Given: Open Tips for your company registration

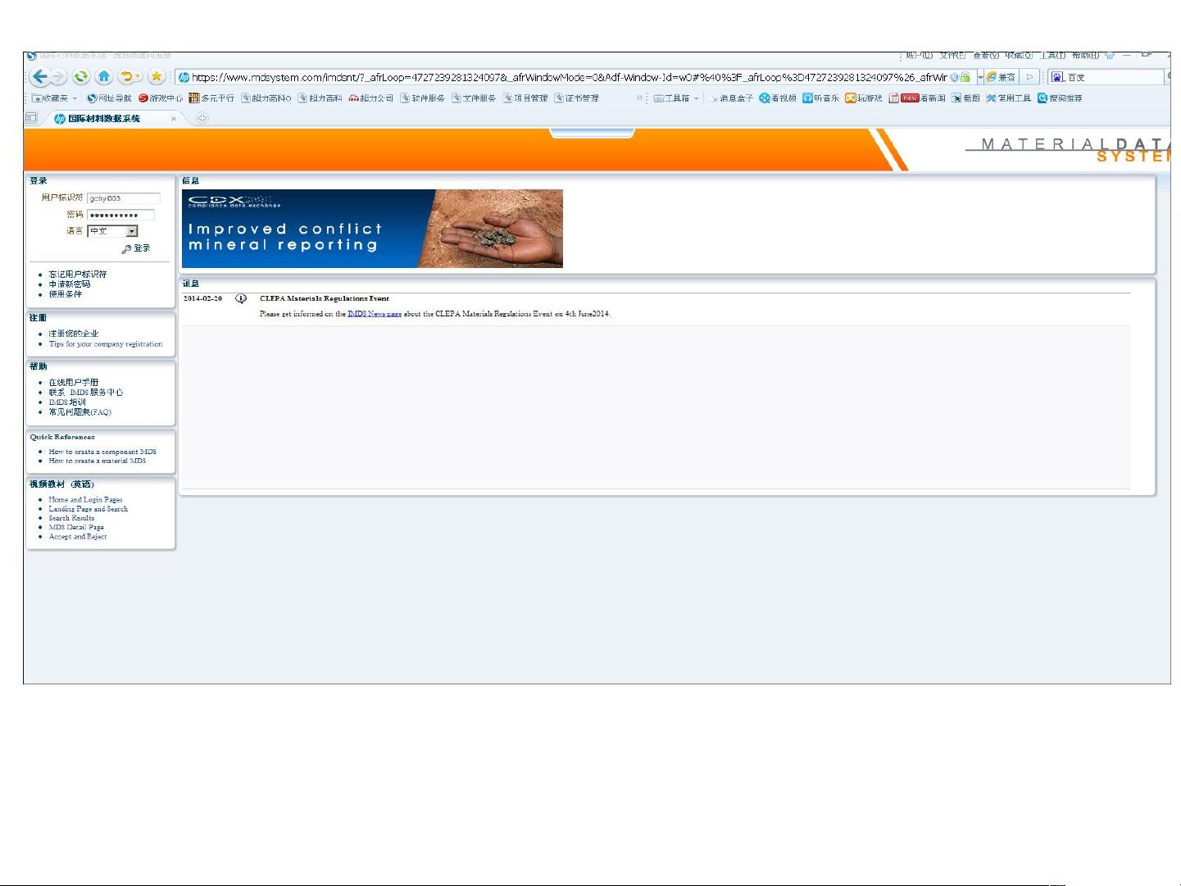Looking at the screenshot, I should coord(106,344).
